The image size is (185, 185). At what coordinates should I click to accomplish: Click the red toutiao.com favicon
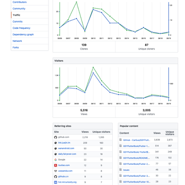[x=56, y=165]
